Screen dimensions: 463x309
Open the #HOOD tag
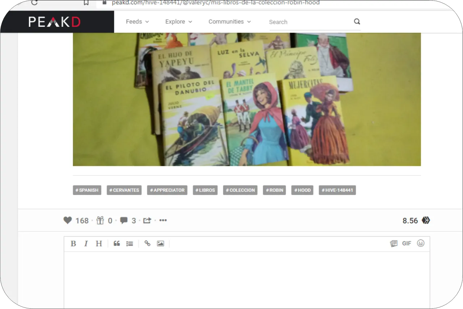302,190
